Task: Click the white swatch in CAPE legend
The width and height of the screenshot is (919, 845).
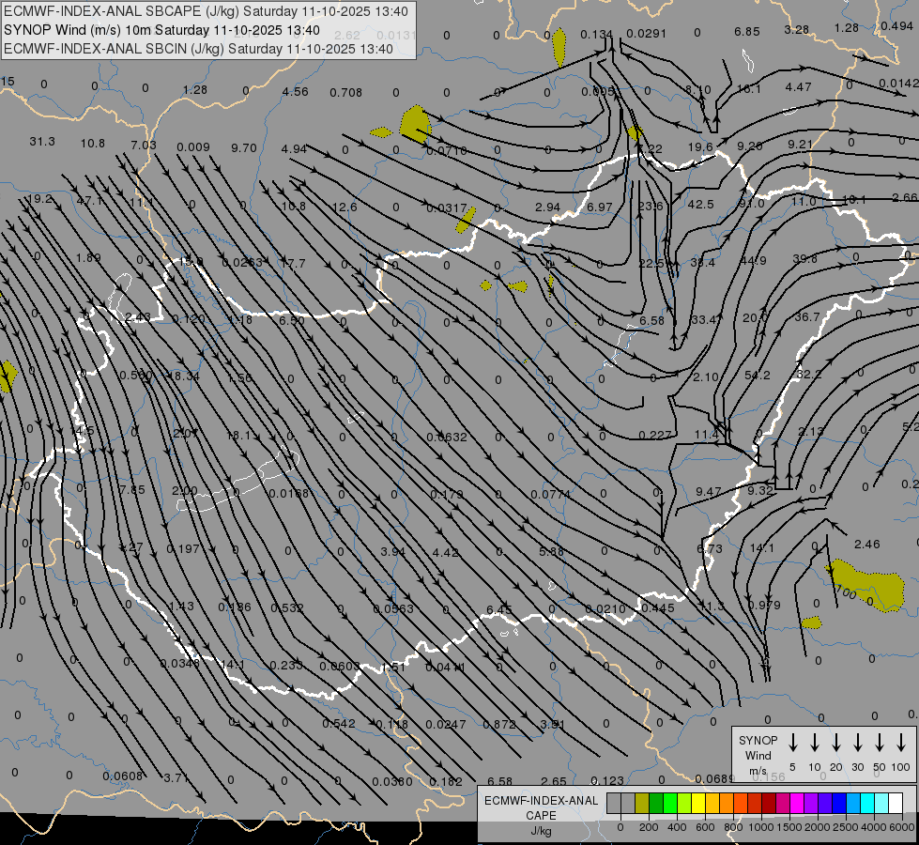Action: click(x=895, y=804)
